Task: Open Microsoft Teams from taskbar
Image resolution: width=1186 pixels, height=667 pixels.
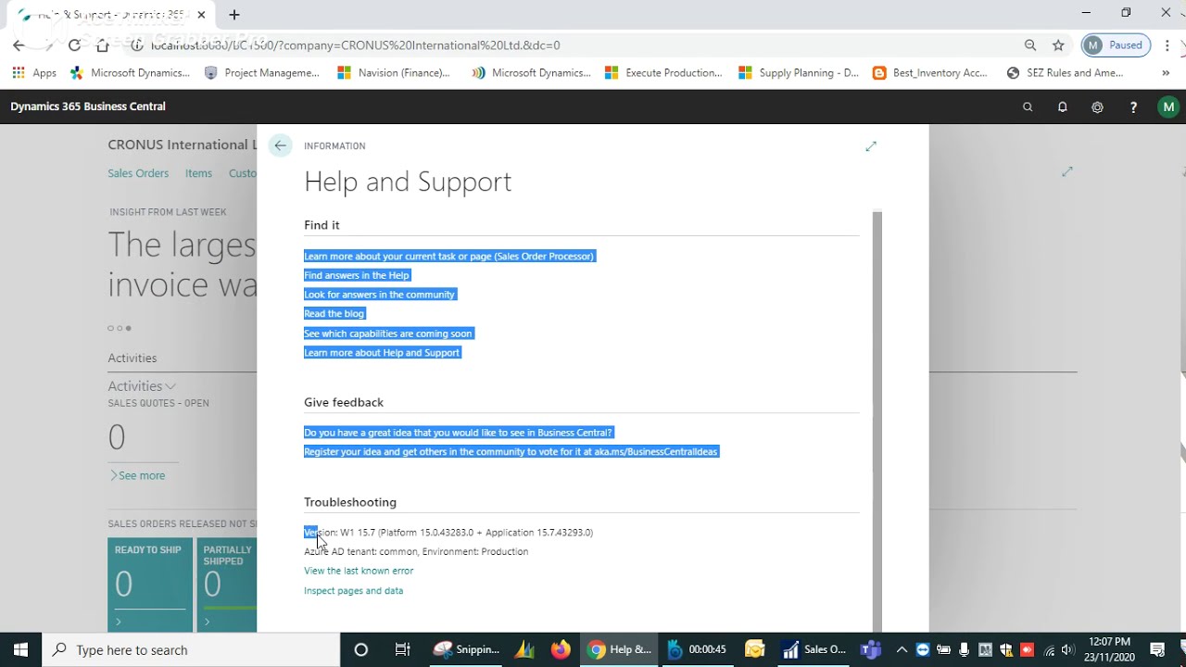Action: pyautogui.click(x=871, y=649)
